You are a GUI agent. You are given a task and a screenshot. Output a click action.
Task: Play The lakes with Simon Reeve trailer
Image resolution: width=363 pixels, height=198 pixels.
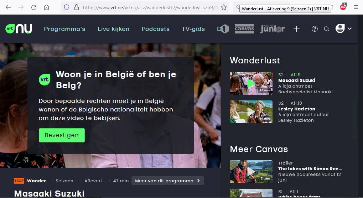point(251,172)
